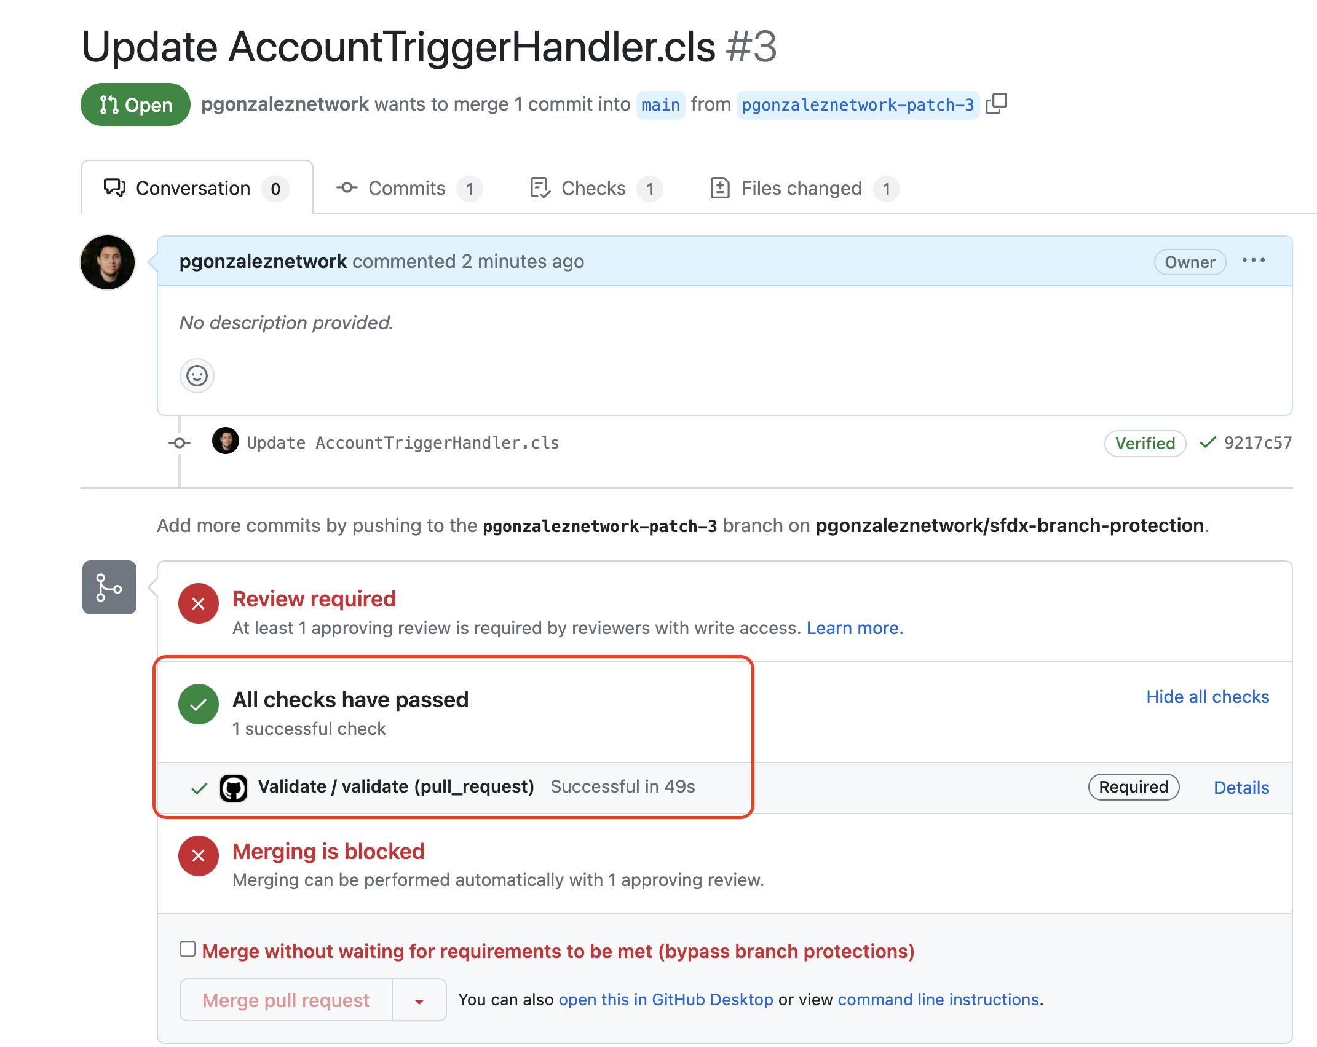Click the green commit status checkmark
This screenshot has height=1047, width=1317.
click(1208, 442)
